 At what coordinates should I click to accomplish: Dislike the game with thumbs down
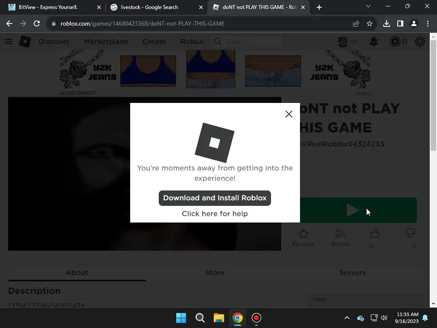[410, 233]
